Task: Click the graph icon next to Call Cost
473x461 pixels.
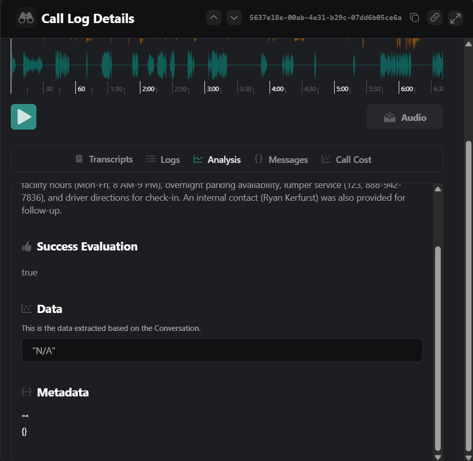Action: coord(326,159)
